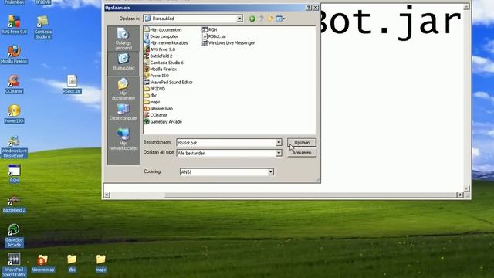Select 'Deze computer' in the file list
This screenshot has height=278, width=494.
pos(161,36)
